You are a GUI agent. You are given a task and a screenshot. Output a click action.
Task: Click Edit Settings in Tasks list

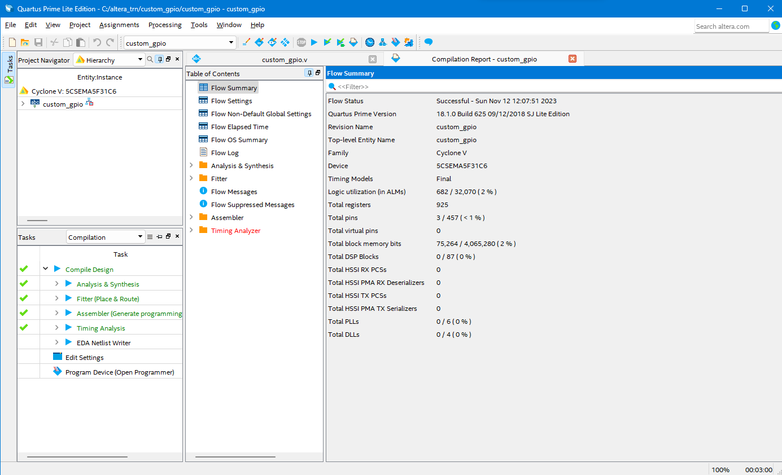(x=84, y=357)
